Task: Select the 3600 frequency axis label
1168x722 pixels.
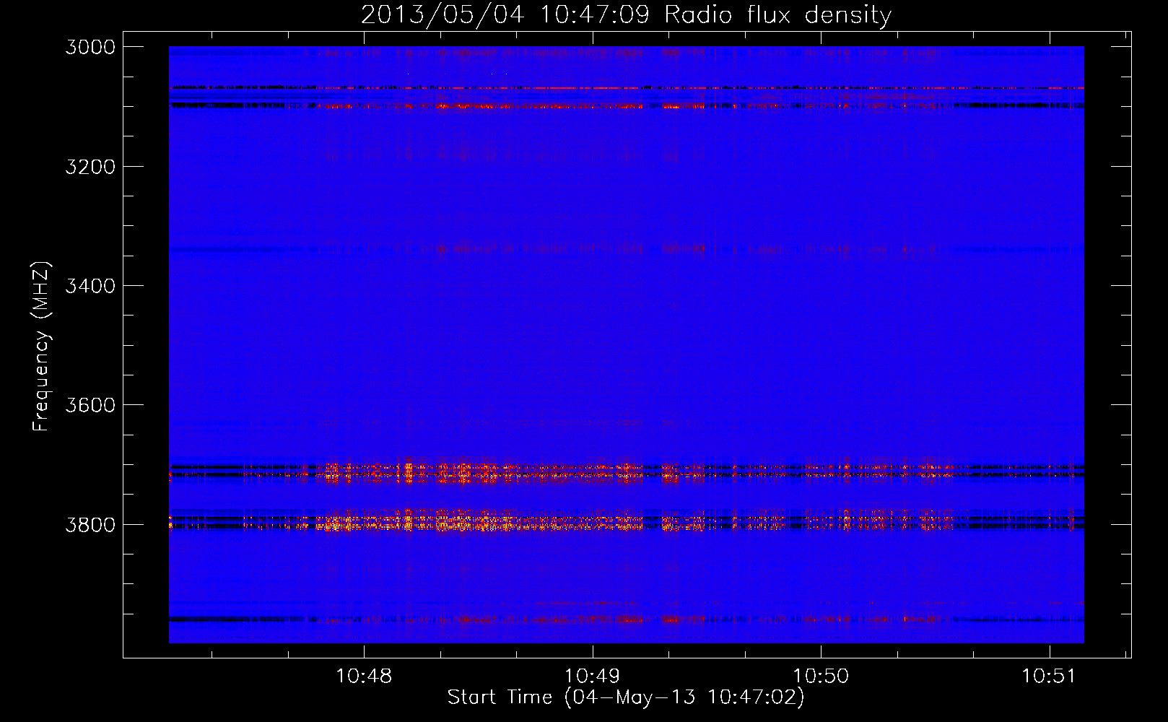Action: coord(90,405)
